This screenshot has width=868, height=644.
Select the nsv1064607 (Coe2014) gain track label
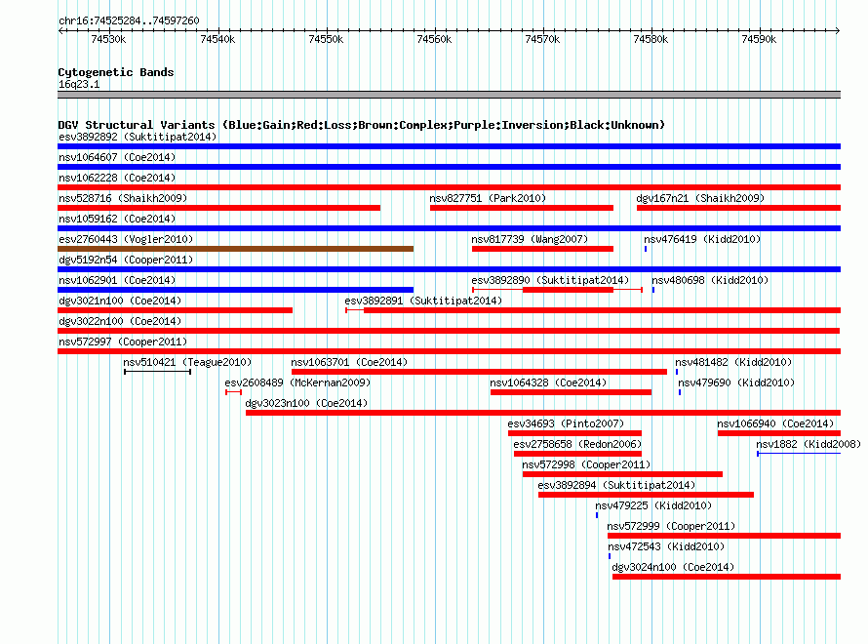click(x=117, y=157)
